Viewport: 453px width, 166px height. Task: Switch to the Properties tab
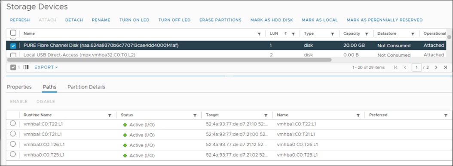coord(19,87)
